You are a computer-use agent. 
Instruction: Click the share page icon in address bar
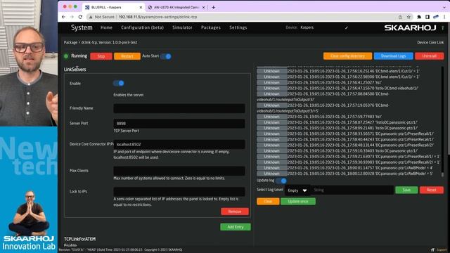click(400, 17)
